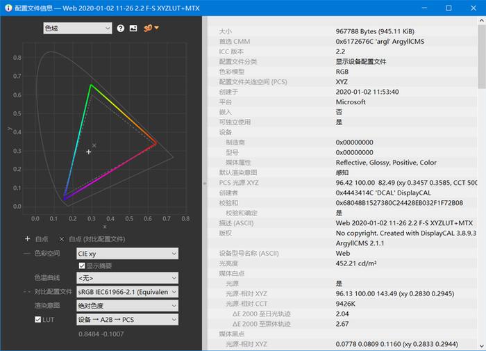Image resolution: width=486 pixels, height=351 pixels.
Task: Open the 绝对色度 rendering intent dropdown
Action: coord(127,306)
